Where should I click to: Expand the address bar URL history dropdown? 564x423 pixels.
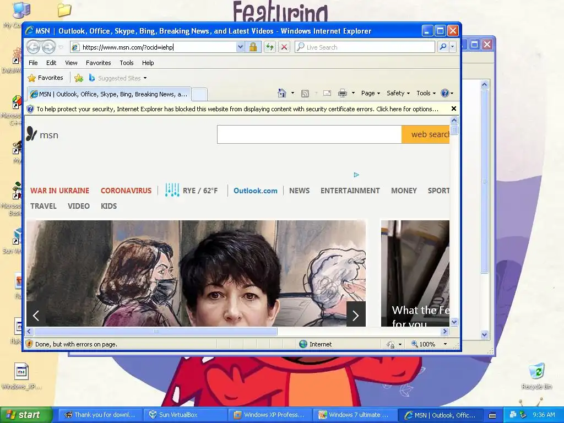point(240,47)
